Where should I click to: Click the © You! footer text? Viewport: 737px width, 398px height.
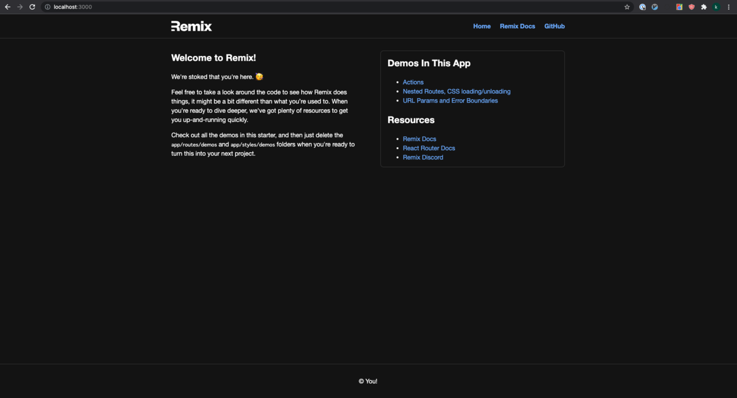368,381
